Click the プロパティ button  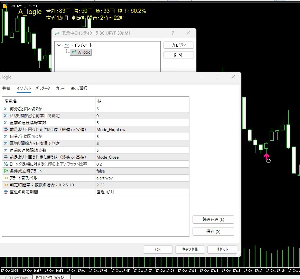click(x=178, y=45)
